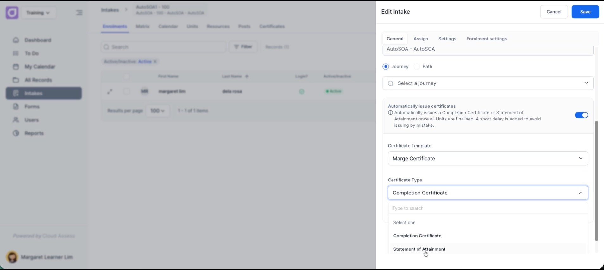Image resolution: width=604 pixels, height=270 pixels.
Task: Click the Cloud Assess logo icon
Action: coord(12,13)
